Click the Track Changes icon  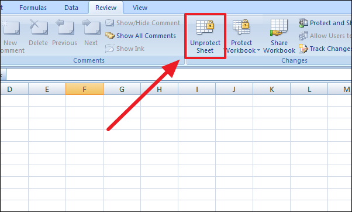(x=303, y=49)
